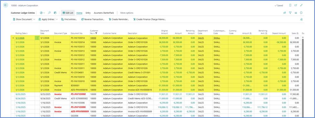
Task: Click Show Document action
Action: (x=22, y=19)
